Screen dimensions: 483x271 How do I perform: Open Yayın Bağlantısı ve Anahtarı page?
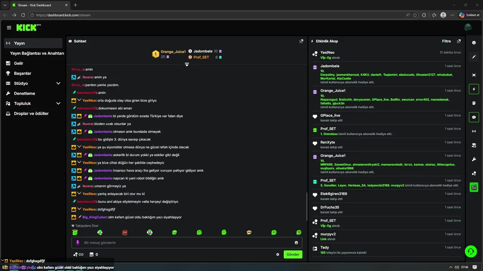coord(37,53)
